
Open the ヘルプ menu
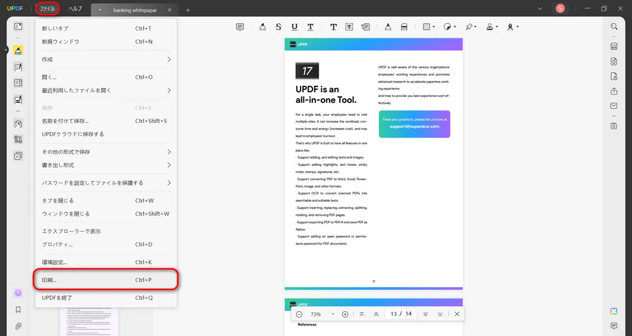click(75, 8)
